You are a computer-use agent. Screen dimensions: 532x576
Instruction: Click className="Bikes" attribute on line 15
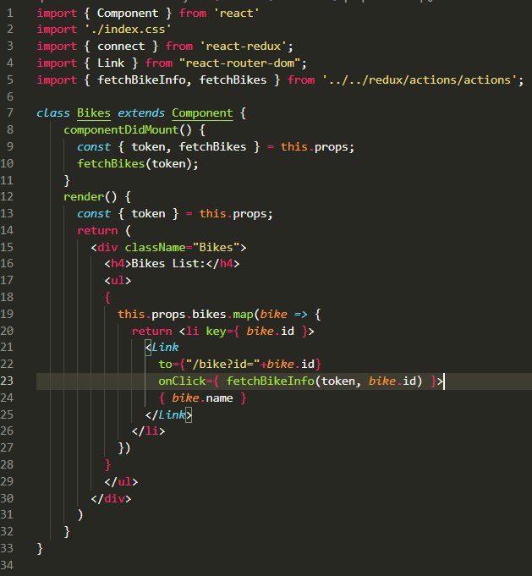[182, 247]
